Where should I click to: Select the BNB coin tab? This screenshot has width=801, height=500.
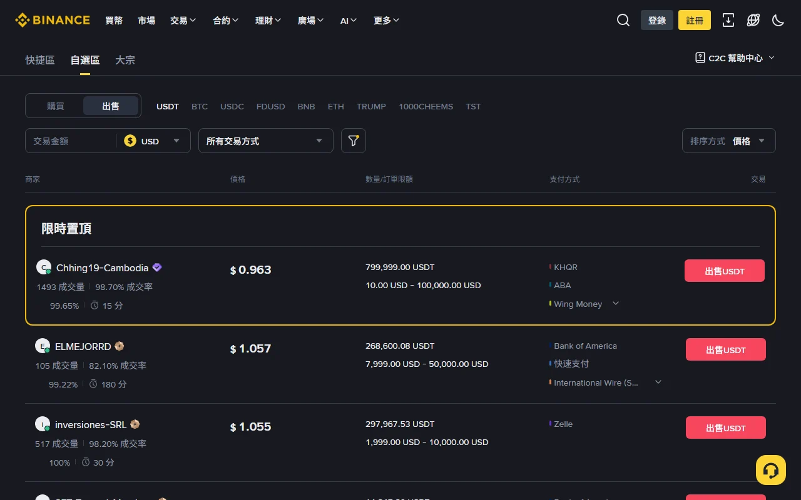pyautogui.click(x=306, y=106)
